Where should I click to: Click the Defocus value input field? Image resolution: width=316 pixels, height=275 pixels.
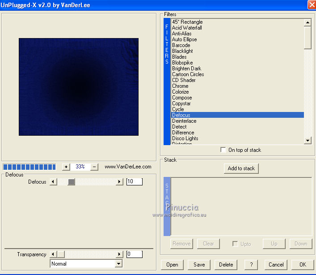click(x=134, y=182)
